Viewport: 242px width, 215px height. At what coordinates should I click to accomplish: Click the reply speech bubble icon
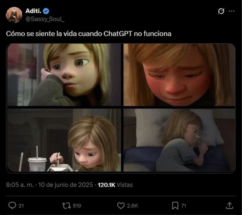coord(12,205)
